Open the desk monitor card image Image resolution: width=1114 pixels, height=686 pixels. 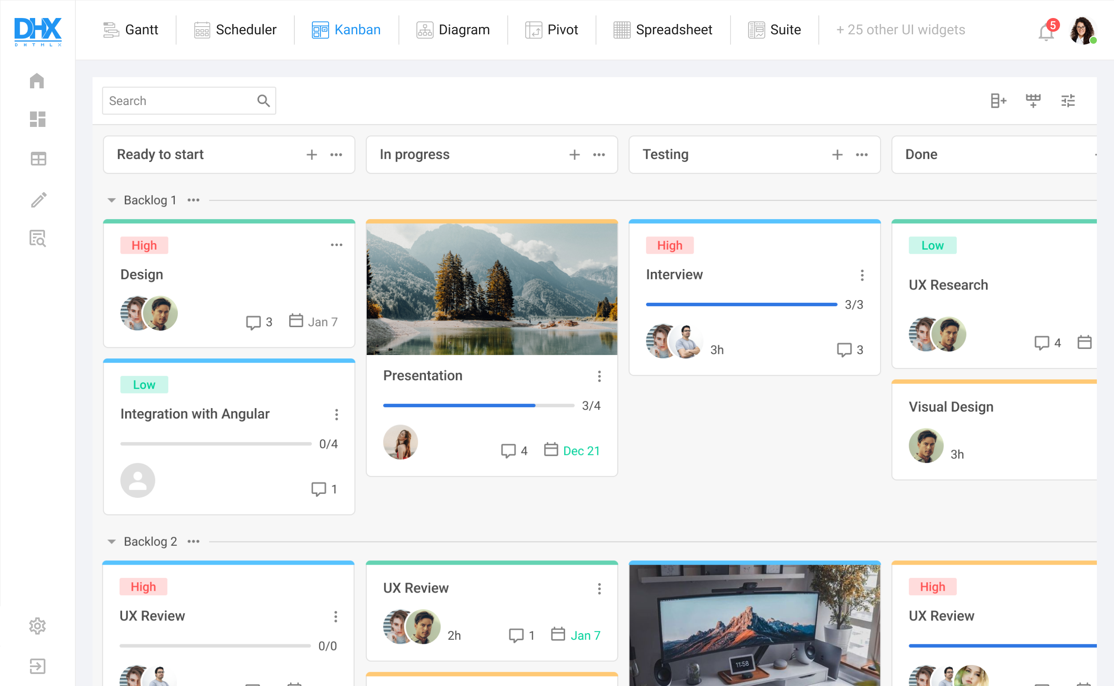coord(755,625)
